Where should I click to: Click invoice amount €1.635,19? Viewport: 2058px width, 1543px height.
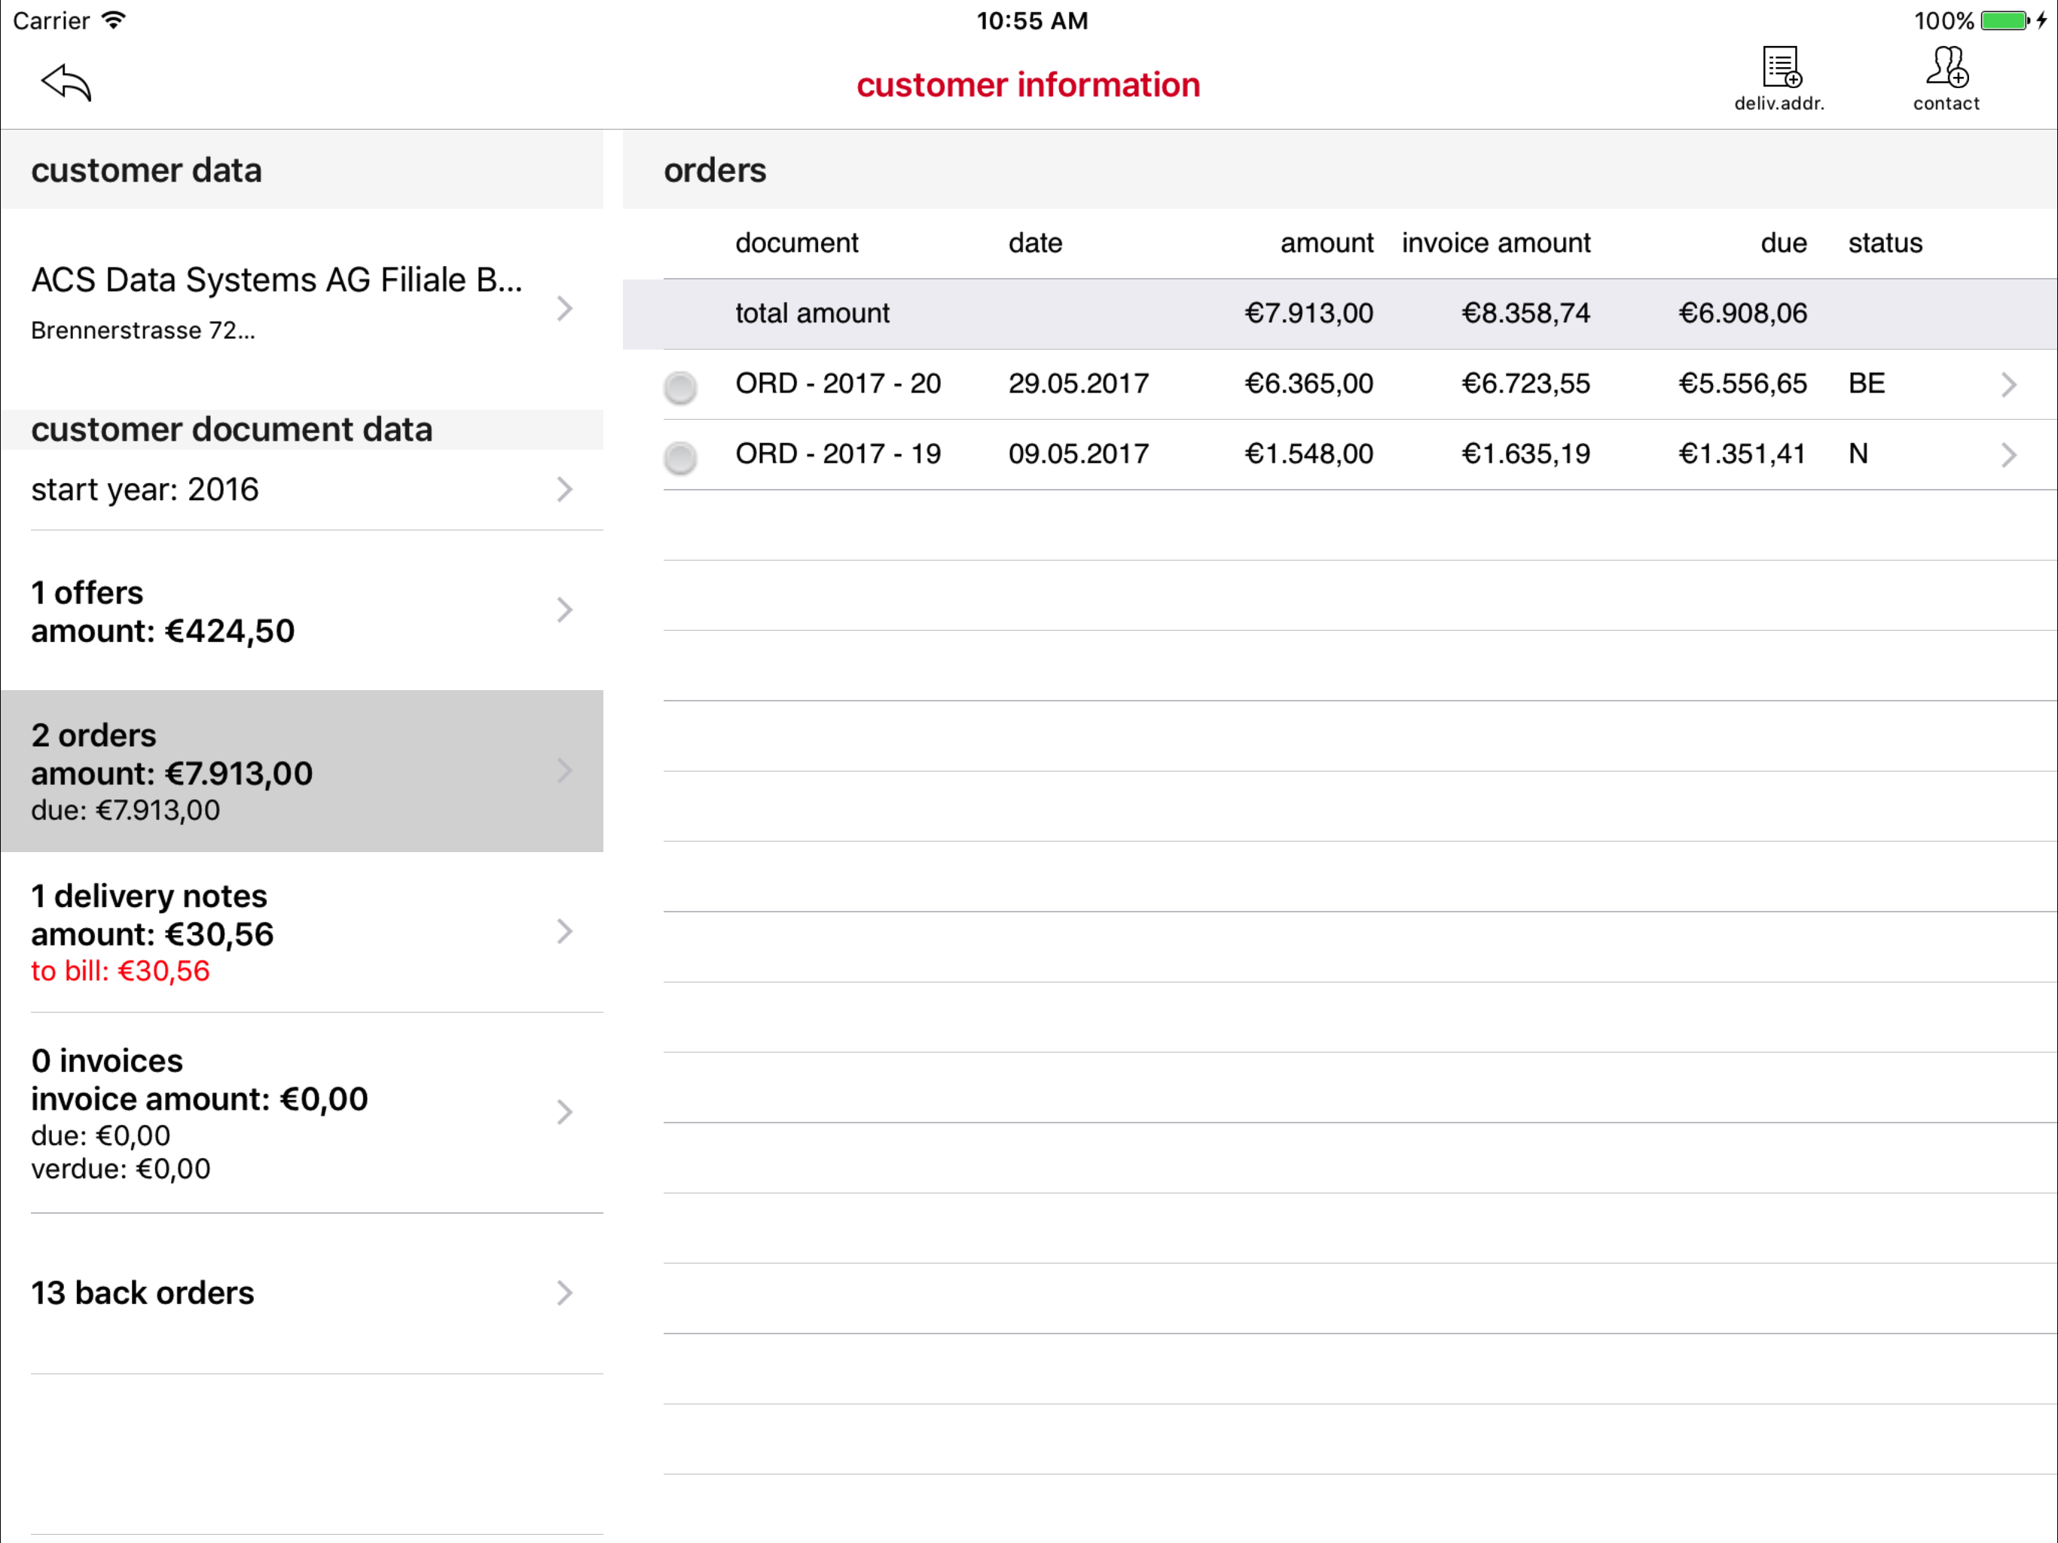coord(1526,454)
